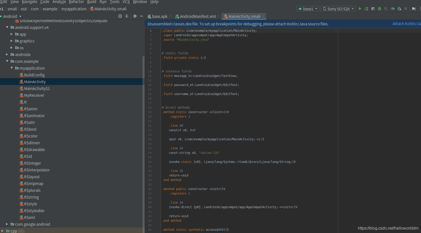The image size is (421, 233).
Task: Click the Attach Kotlin/Java sources link
Action: pos(406,24)
